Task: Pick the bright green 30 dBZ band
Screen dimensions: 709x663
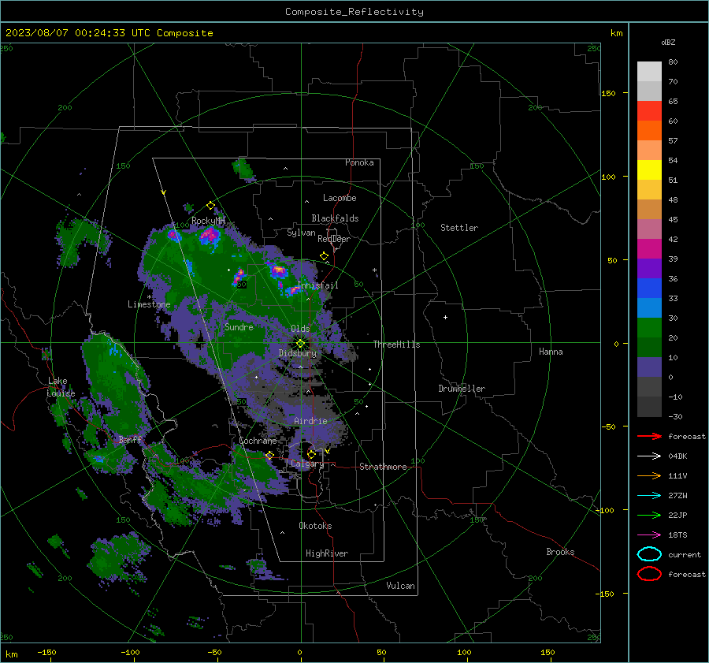Action: click(x=649, y=328)
